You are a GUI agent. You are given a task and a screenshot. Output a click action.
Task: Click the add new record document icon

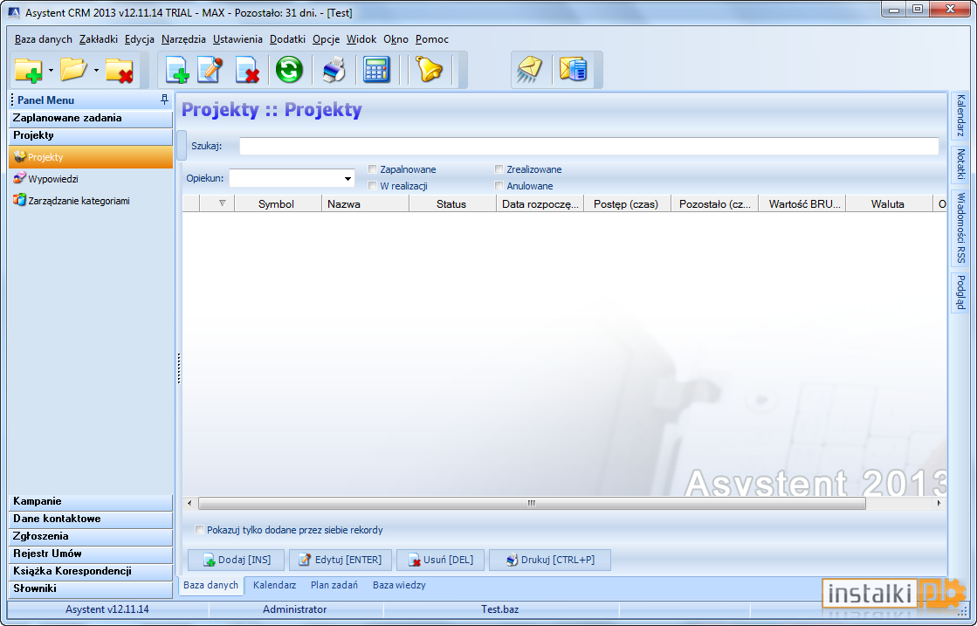coord(177,70)
